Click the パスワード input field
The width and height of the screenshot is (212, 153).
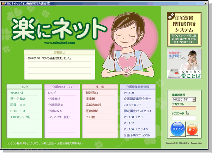coord(184,118)
